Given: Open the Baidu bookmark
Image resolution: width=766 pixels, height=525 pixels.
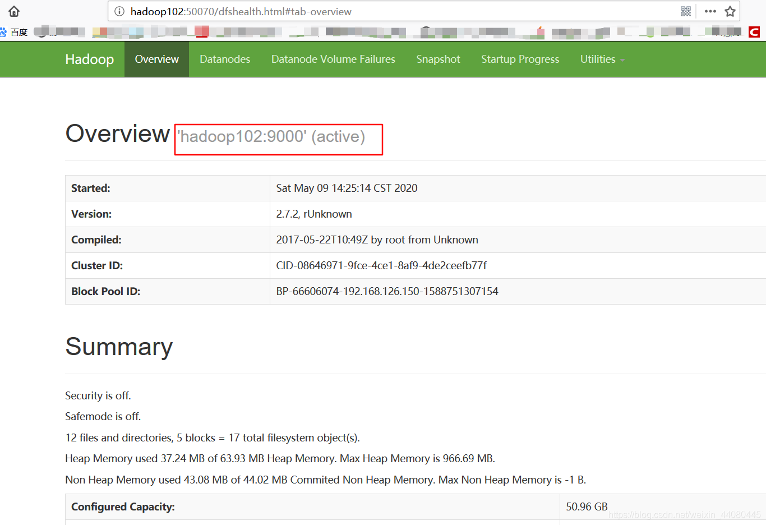Looking at the screenshot, I should [x=14, y=32].
